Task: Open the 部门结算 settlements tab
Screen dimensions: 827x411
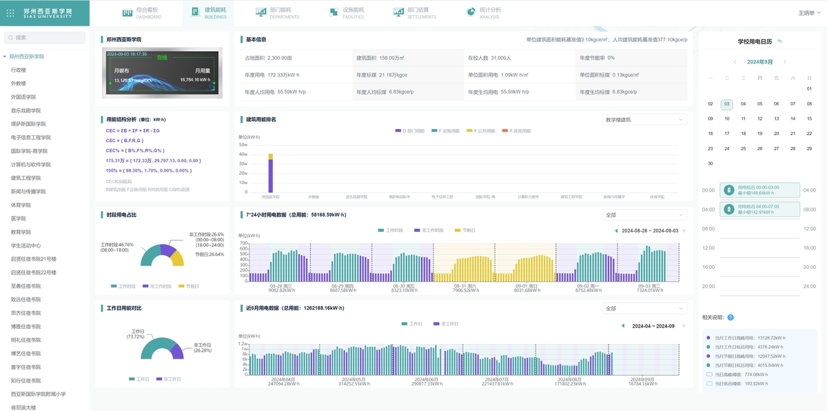Action: coord(415,12)
